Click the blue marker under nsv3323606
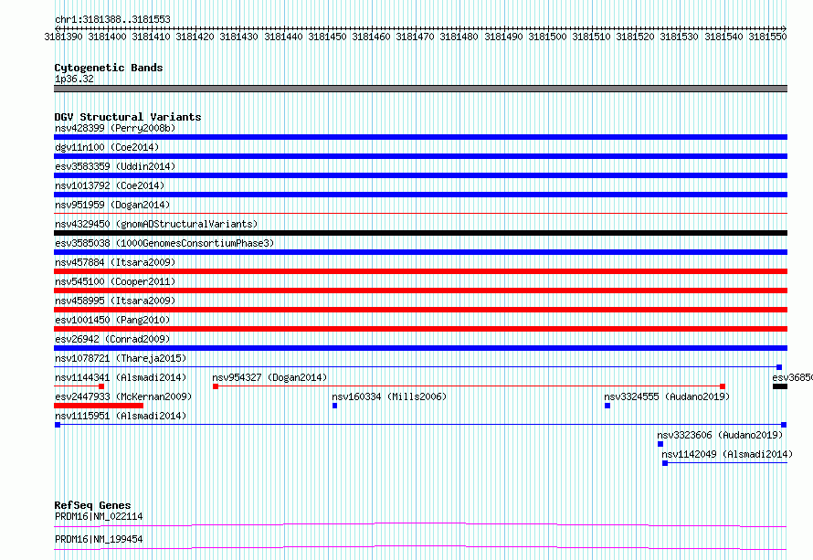The image size is (813, 560). click(x=660, y=444)
